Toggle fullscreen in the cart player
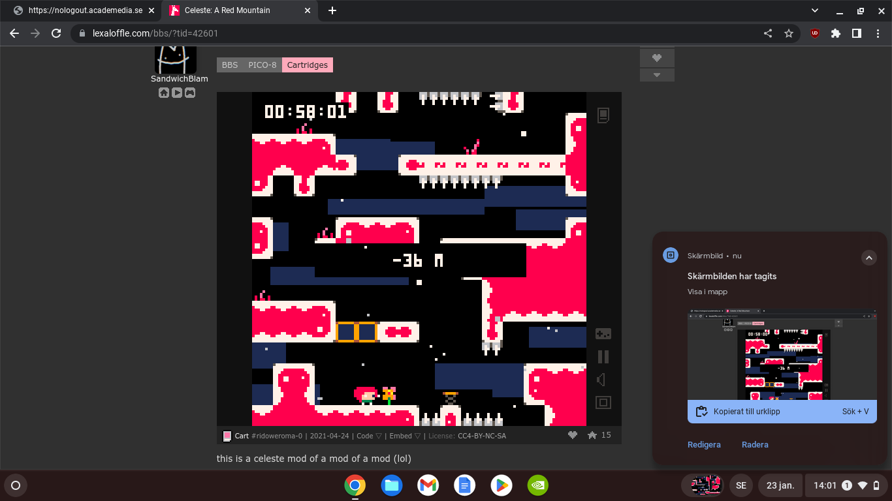The image size is (892, 501). tap(603, 402)
